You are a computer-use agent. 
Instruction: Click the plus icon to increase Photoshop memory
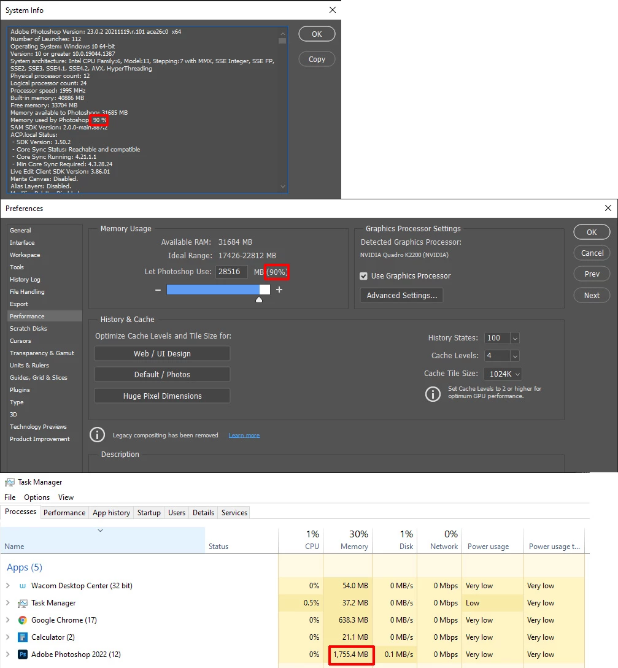tap(279, 290)
